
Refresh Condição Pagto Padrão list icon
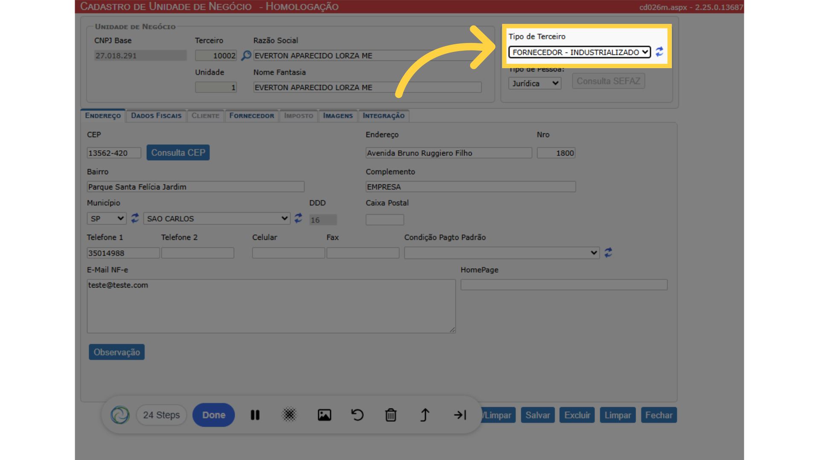click(x=608, y=253)
